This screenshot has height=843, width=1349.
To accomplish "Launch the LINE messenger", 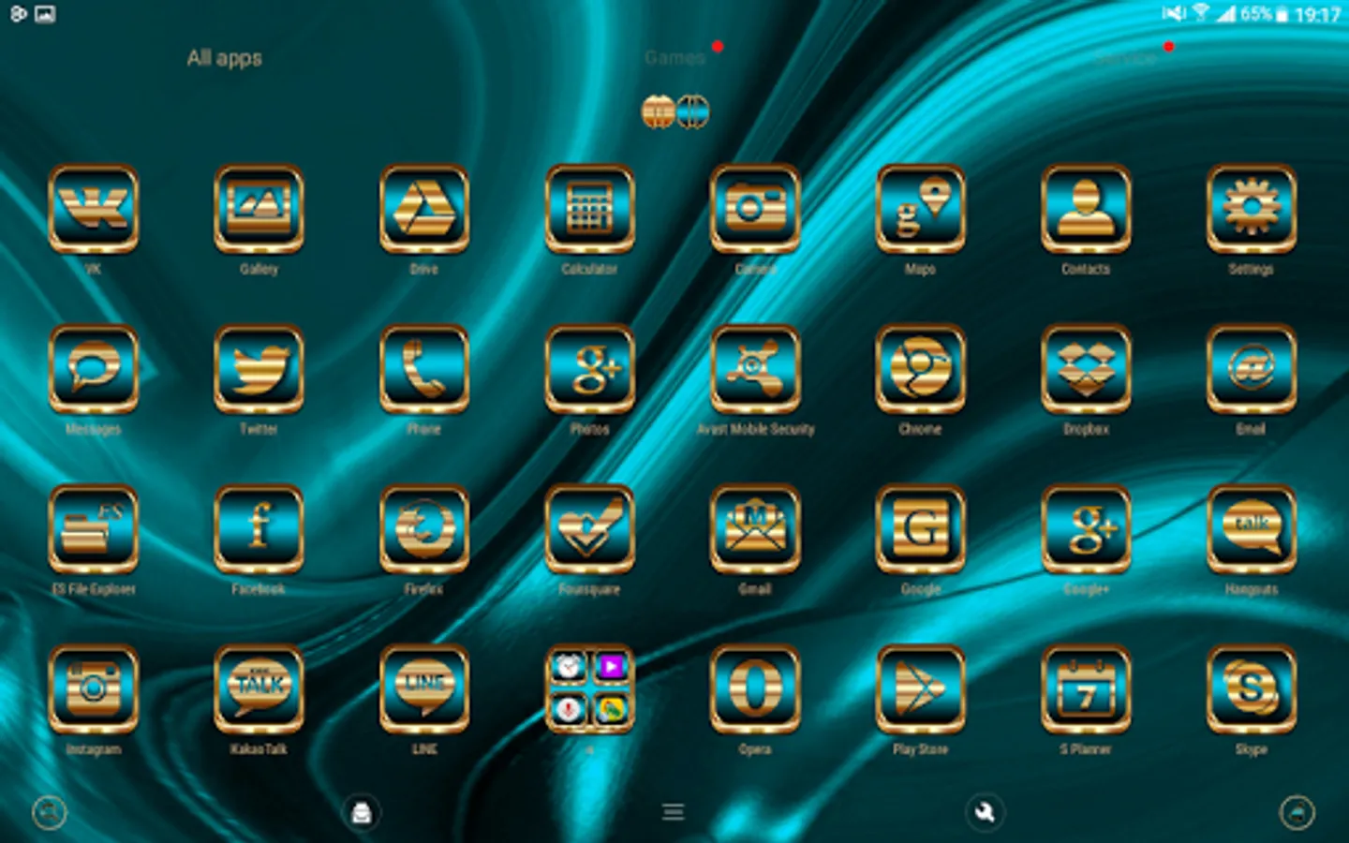I will [x=424, y=689].
